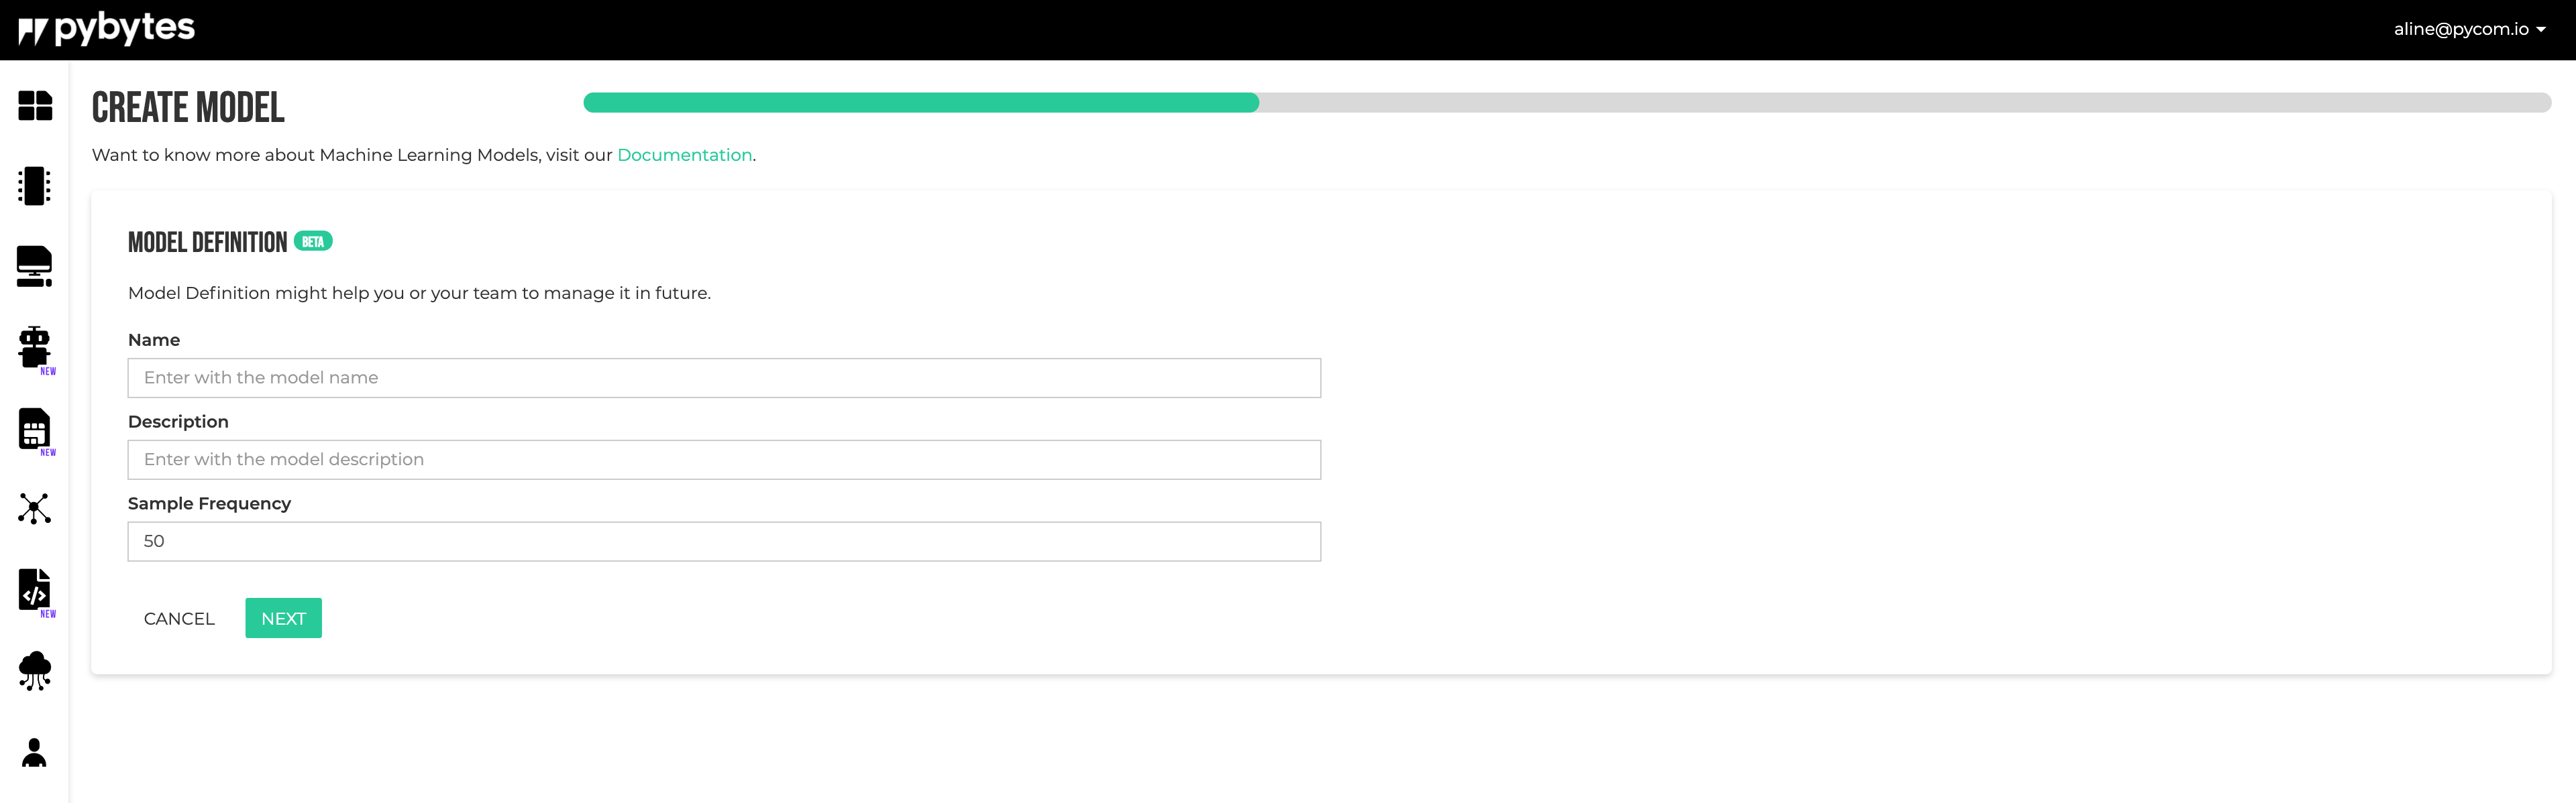
Task: Click the Name input field
Action: pyautogui.click(x=724, y=376)
